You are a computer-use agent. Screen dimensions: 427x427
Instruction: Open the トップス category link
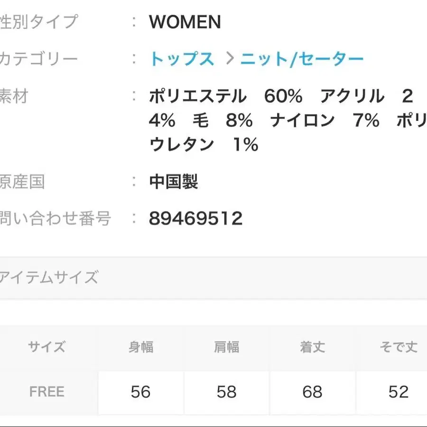(183, 58)
